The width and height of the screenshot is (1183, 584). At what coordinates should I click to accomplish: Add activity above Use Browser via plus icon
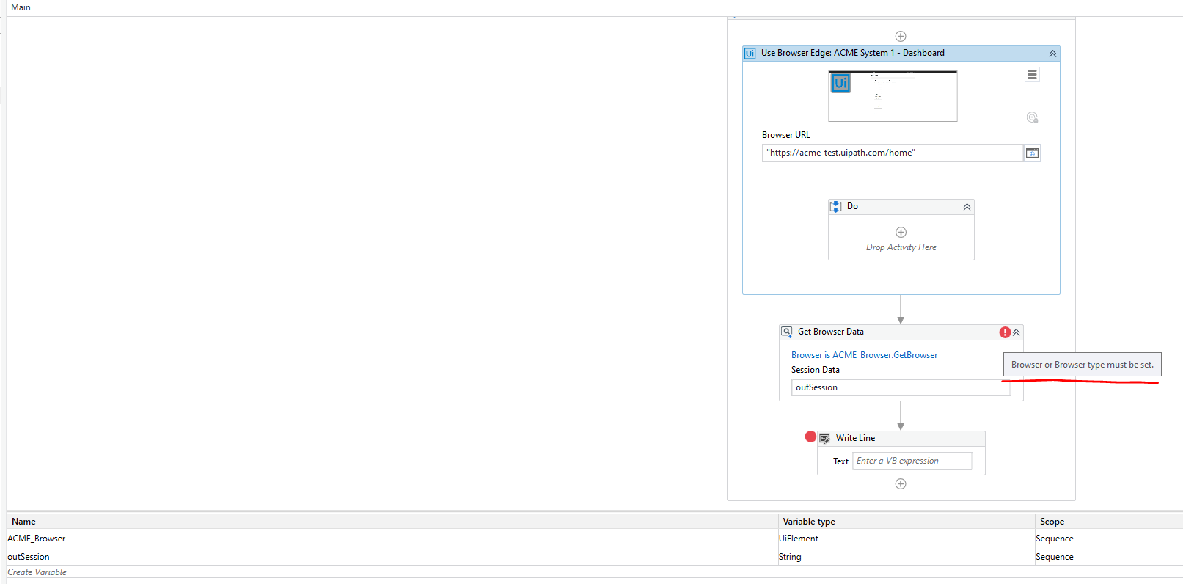(x=901, y=36)
